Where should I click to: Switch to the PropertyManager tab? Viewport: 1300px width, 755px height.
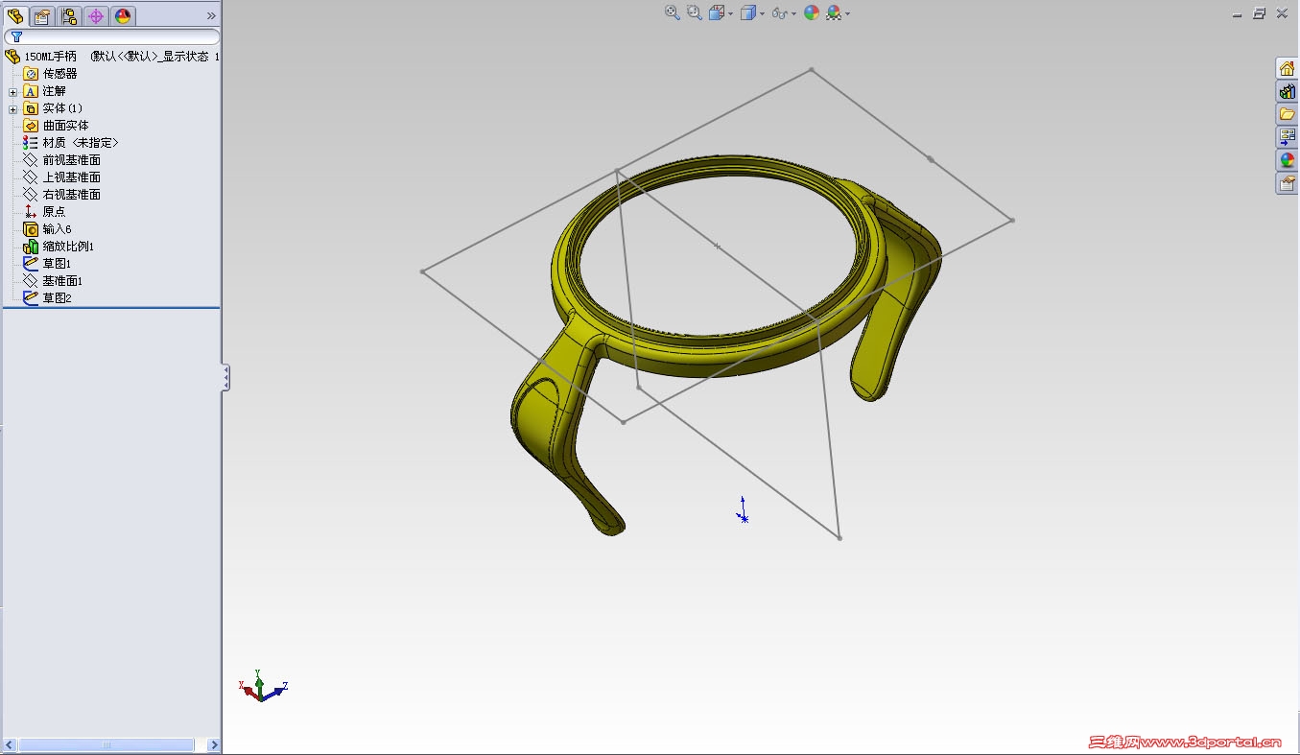[42, 15]
